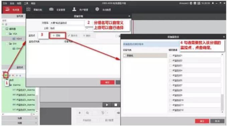Image resolution: width=227 pixels, height=127 pixels.
Task: Click the signal source search box
Action: pos(14,20)
